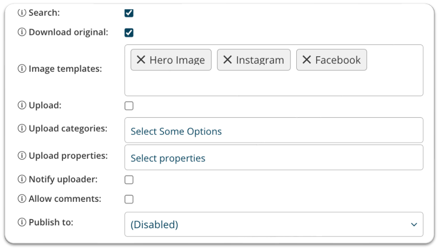Image resolution: width=439 pixels, height=250 pixels.
Task: Click the info icon next to Publish to
Action: (x=22, y=222)
